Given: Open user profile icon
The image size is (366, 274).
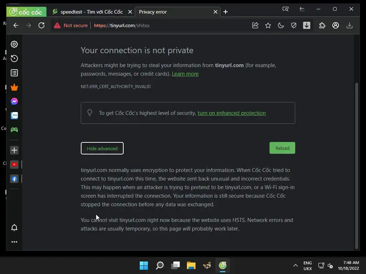Looking at the screenshot, I should (x=336, y=25).
